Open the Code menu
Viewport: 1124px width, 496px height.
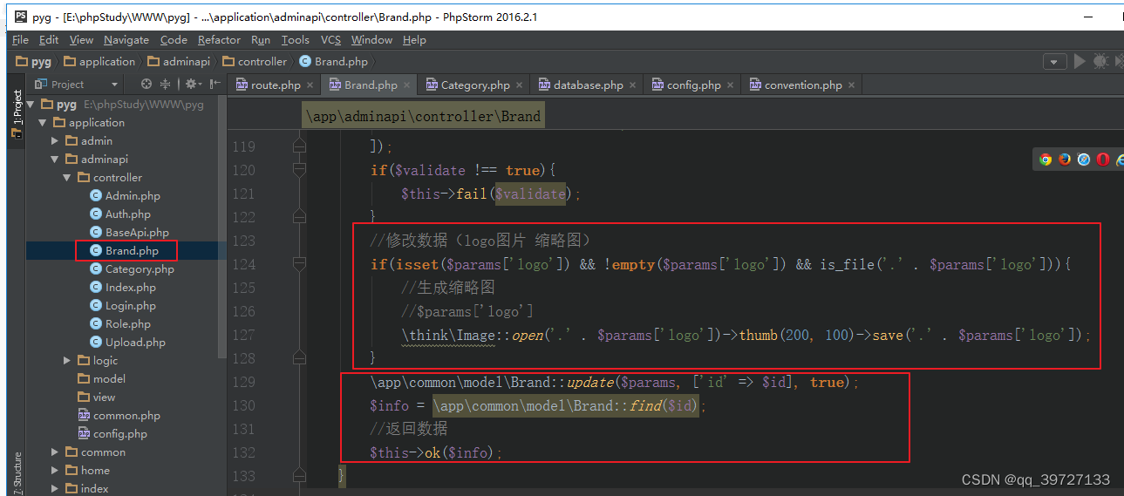(x=174, y=40)
